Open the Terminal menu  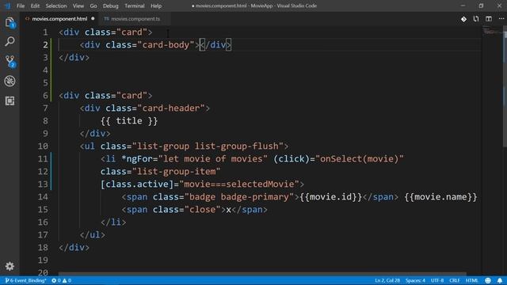tap(134, 6)
